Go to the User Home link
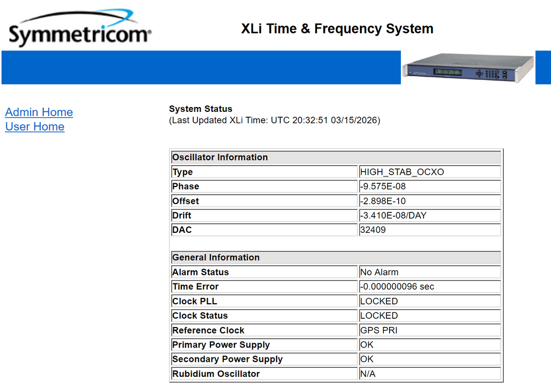Image resolution: width=551 pixels, height=392 pixels. (34, 127)
